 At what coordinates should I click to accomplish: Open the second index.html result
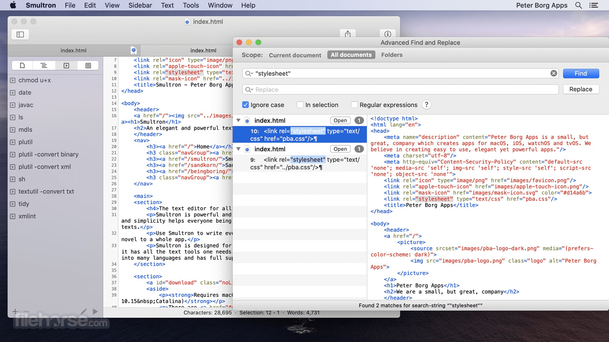click(340, 149)
